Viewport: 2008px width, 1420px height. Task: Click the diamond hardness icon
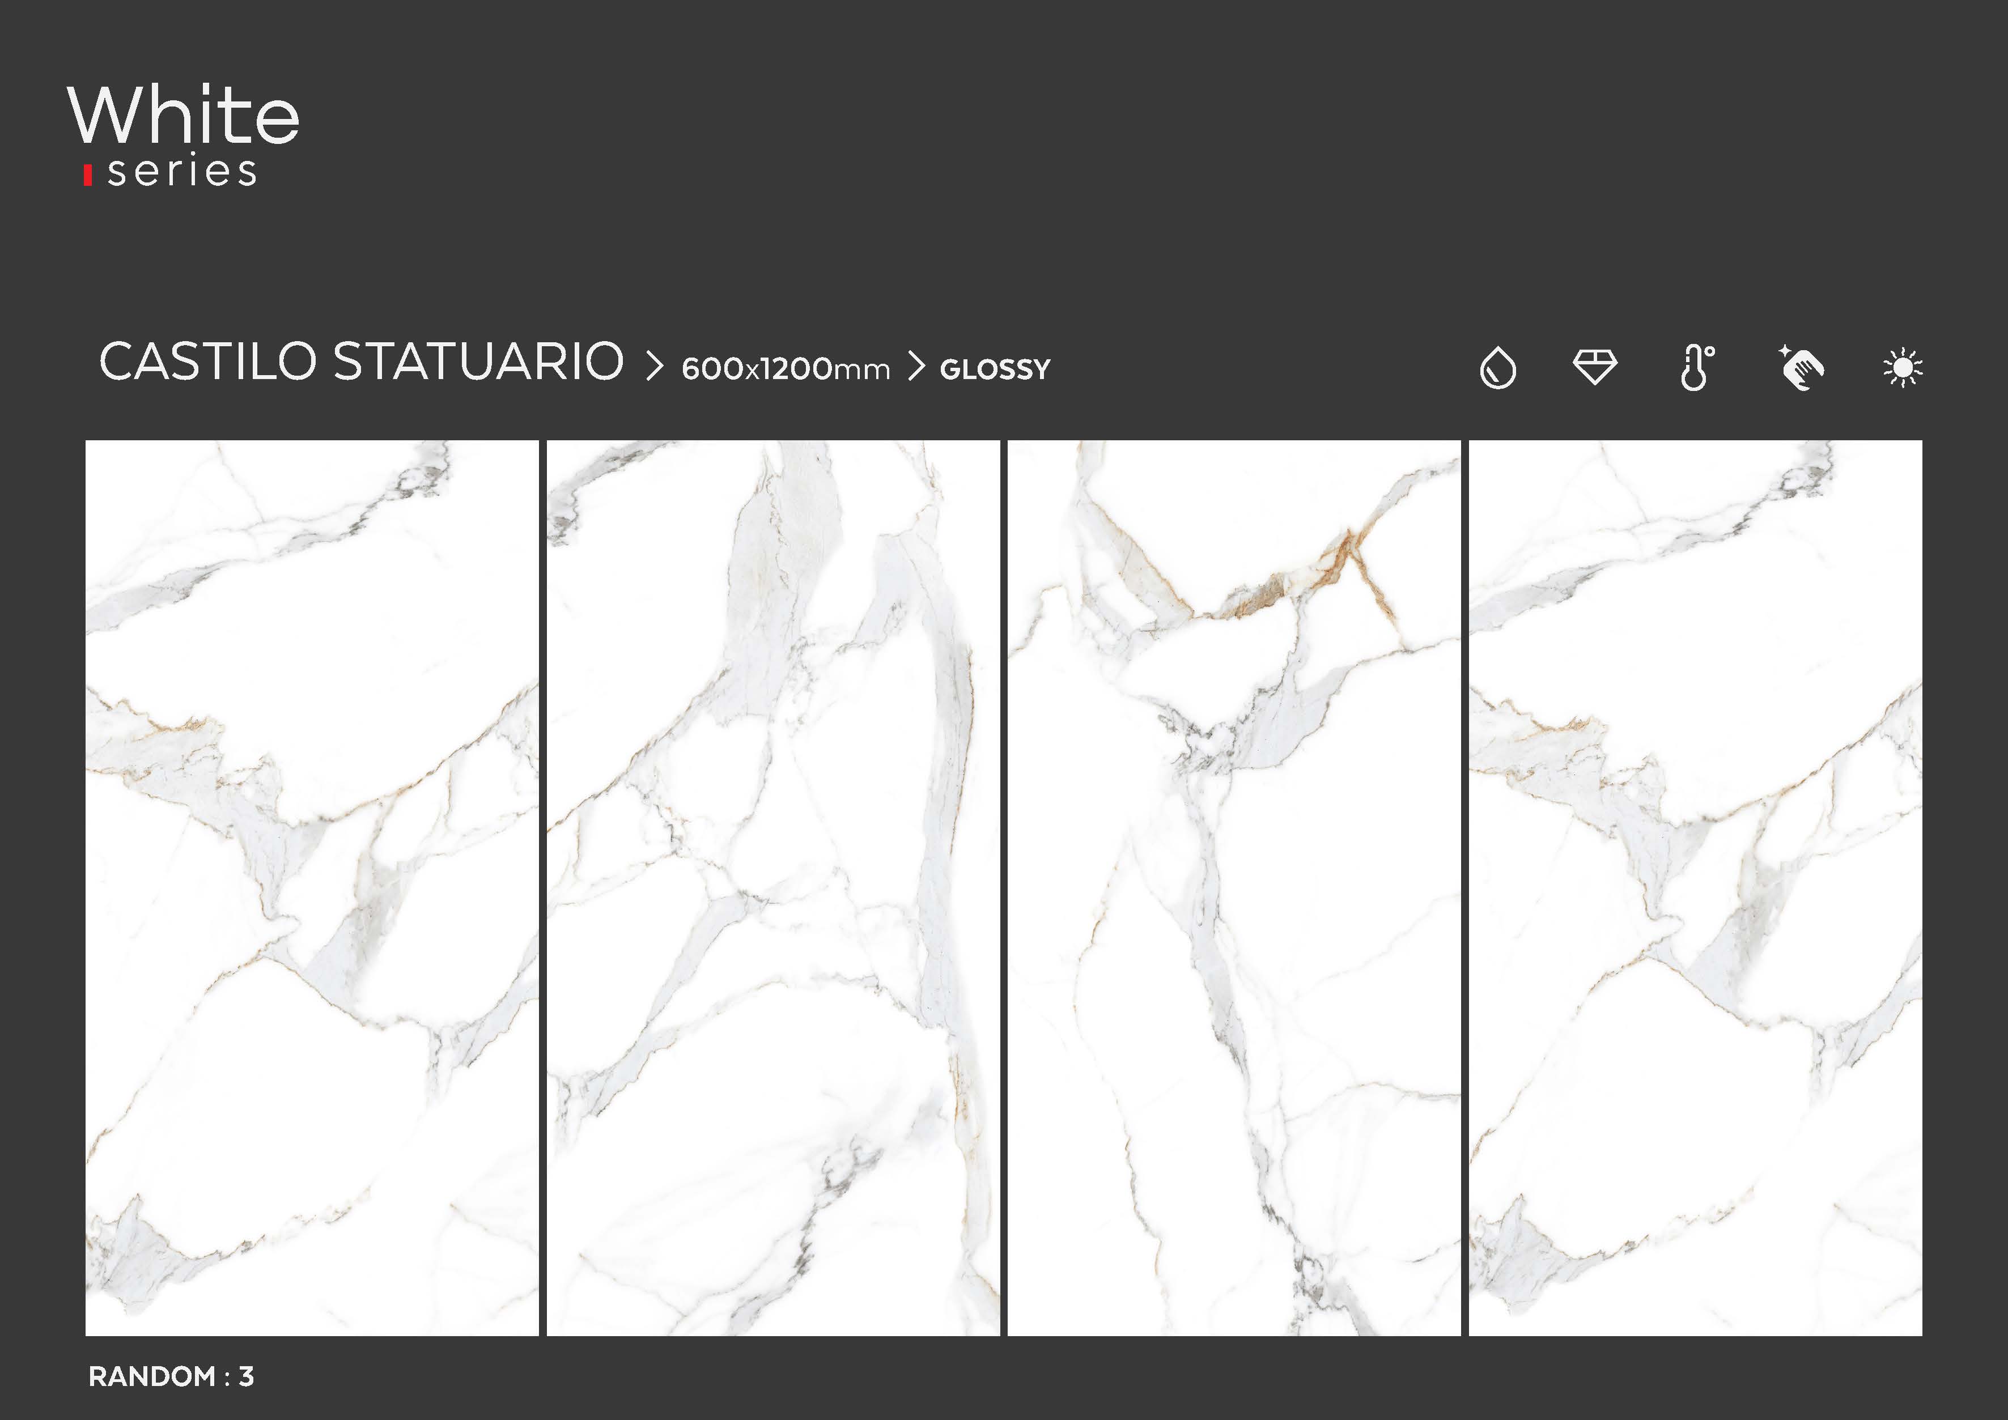pos(1595,367)
